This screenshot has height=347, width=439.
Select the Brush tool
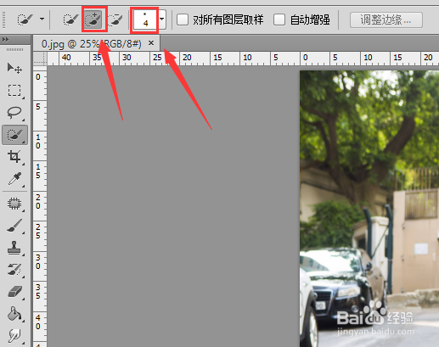[x=14, y=226]
